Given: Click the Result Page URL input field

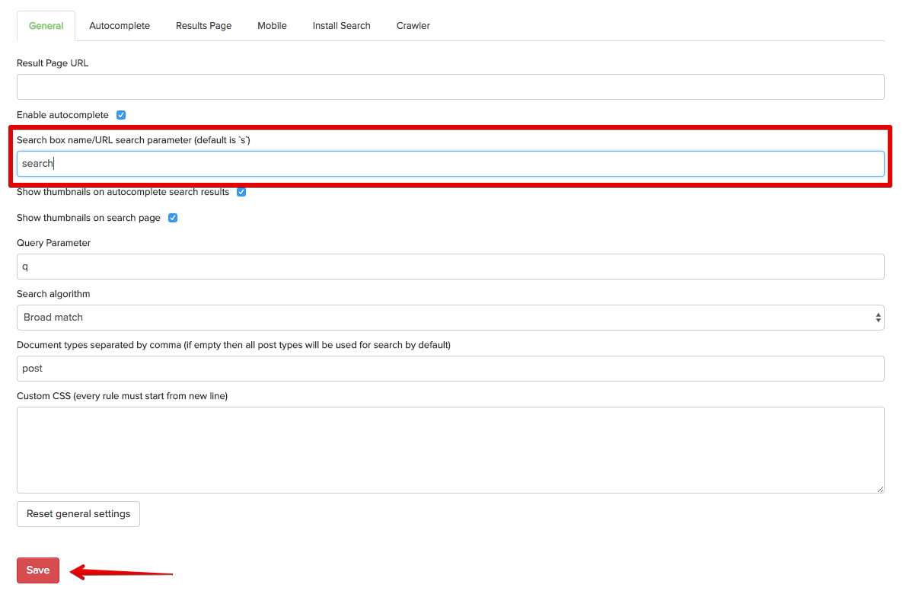Looking at the screenshot, I should [x=451, y=87].
